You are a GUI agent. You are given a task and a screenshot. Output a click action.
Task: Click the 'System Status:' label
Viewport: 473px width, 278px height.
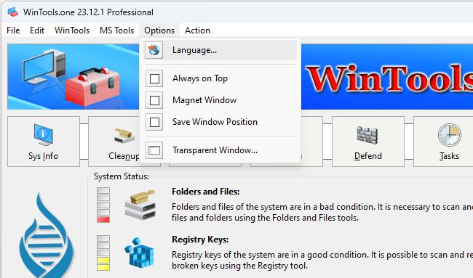point(122,176)
